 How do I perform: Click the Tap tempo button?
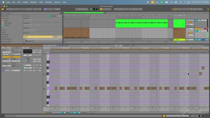coord(14,9)
